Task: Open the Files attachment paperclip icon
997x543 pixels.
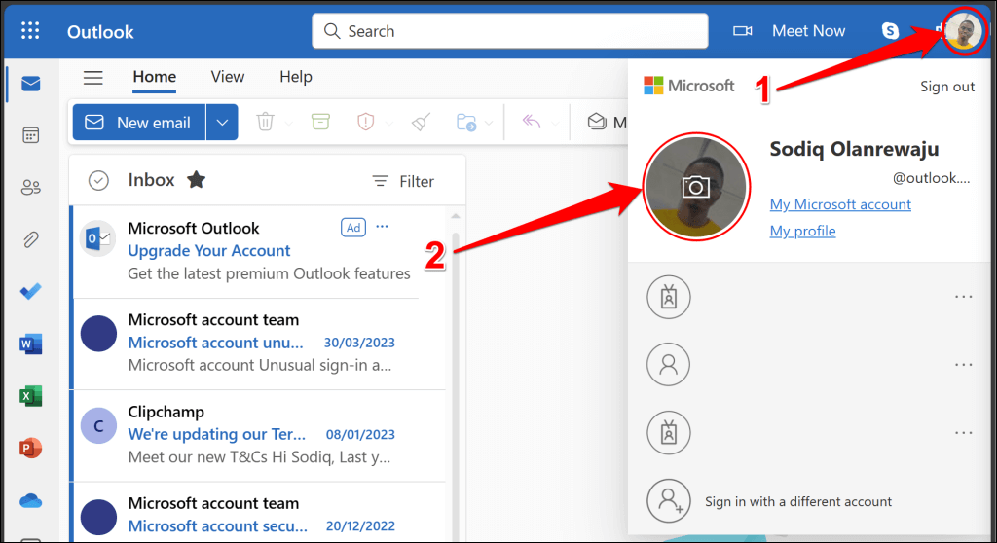Action: coord(30,239)
